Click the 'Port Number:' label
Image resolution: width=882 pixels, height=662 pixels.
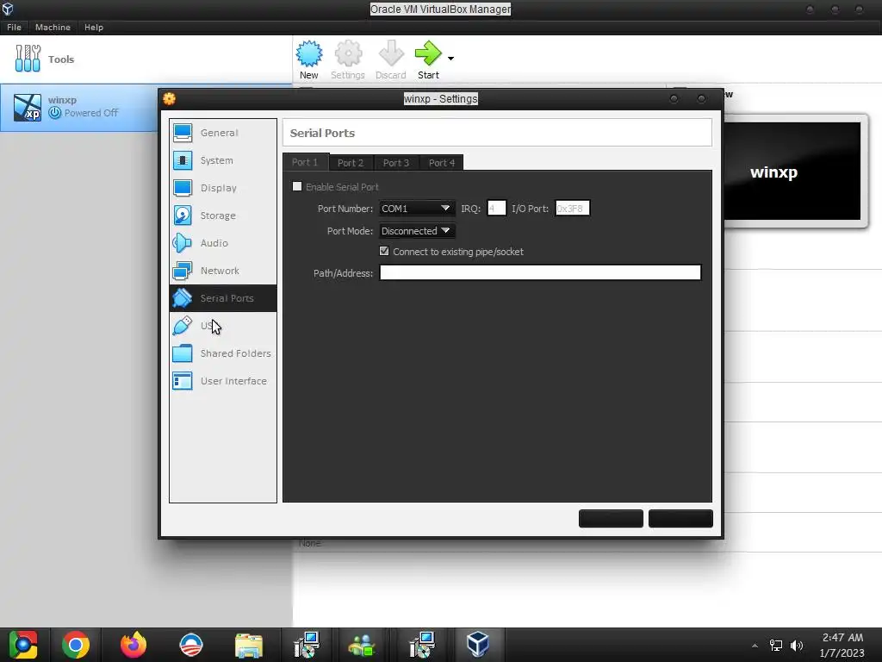(345, 209)
